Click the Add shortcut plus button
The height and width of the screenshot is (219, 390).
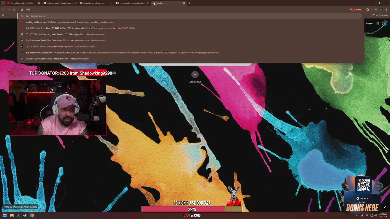tap(195, 74)
